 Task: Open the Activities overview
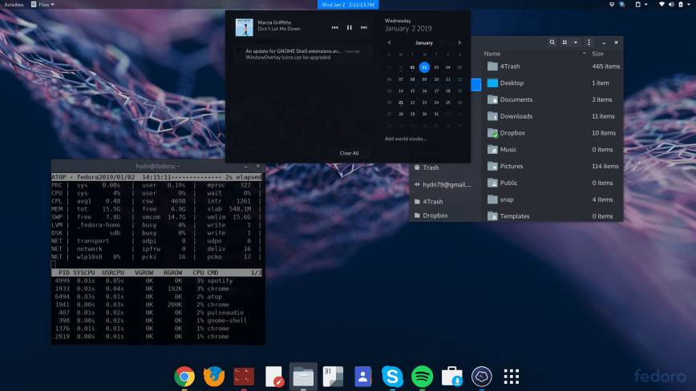14,5
